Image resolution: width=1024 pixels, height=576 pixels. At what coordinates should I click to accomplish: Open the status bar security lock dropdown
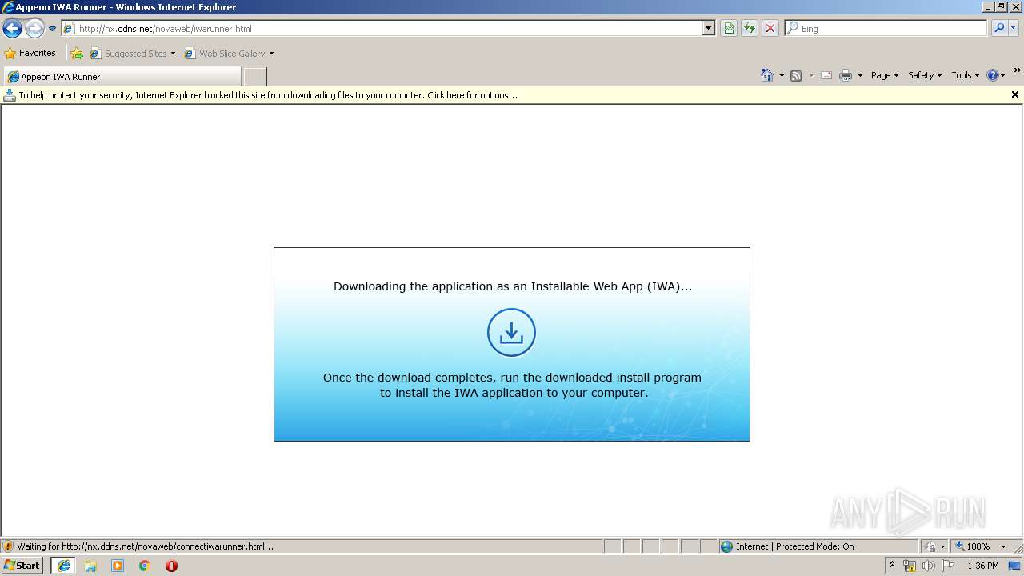(x=934, y=546)
